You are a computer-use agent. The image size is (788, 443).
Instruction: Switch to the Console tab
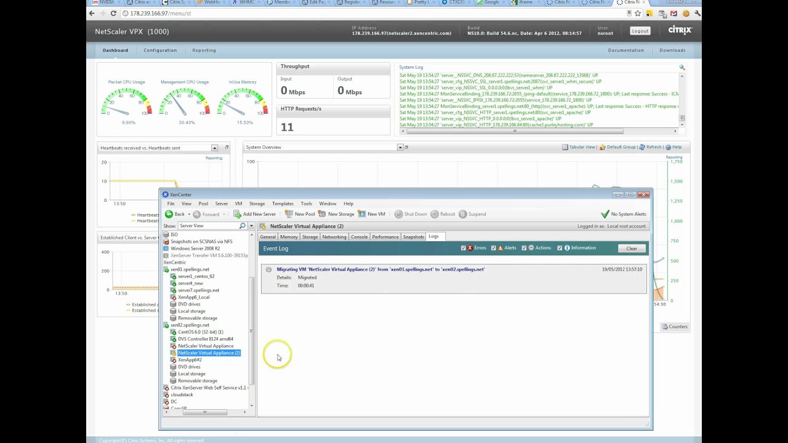(x=359, y=237)
